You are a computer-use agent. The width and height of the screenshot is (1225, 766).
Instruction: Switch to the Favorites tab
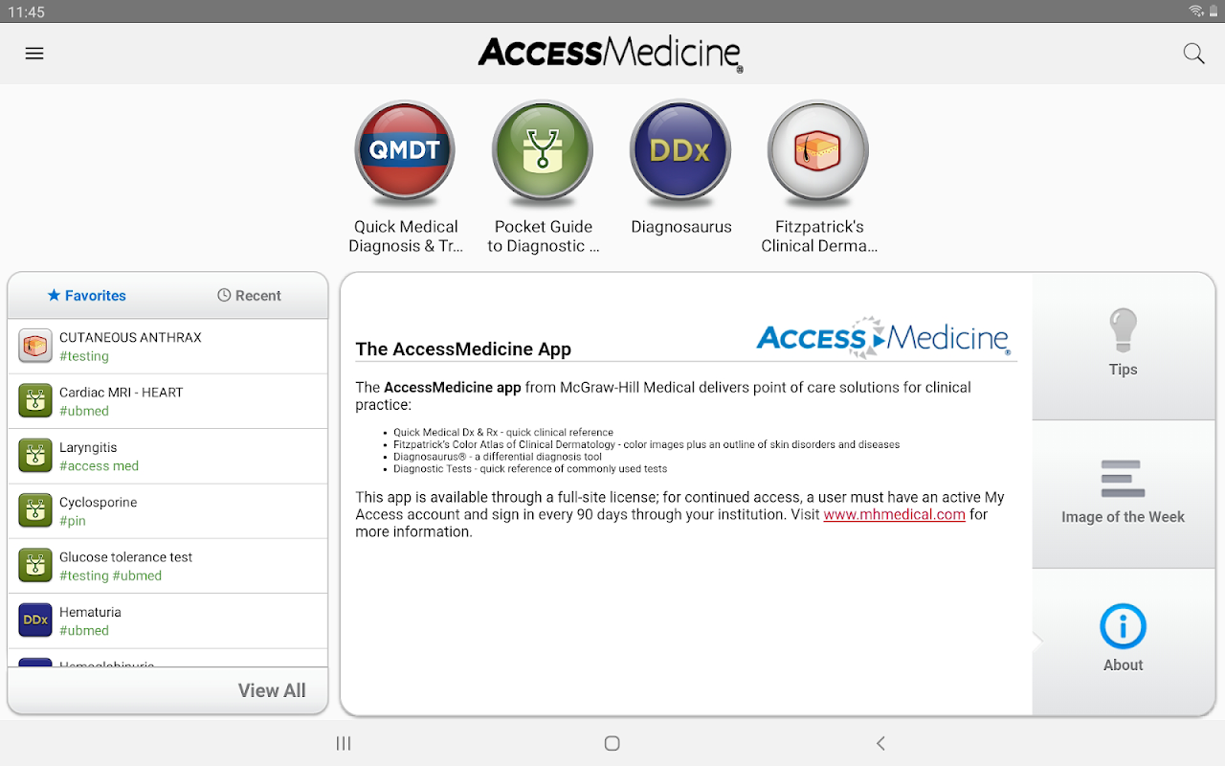pyautogui.click(x=87, y=296)
